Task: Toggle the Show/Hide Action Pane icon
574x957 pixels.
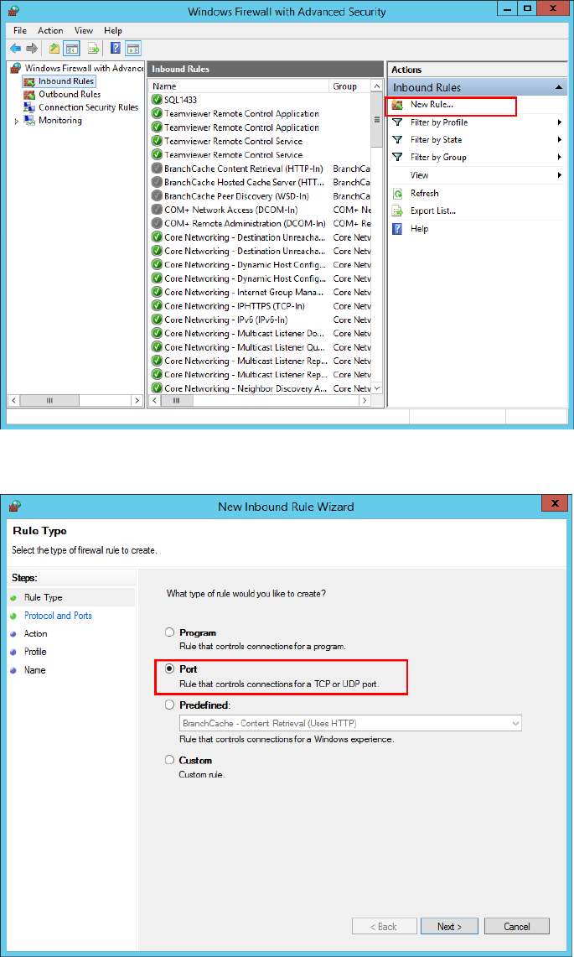Action: 133,49
